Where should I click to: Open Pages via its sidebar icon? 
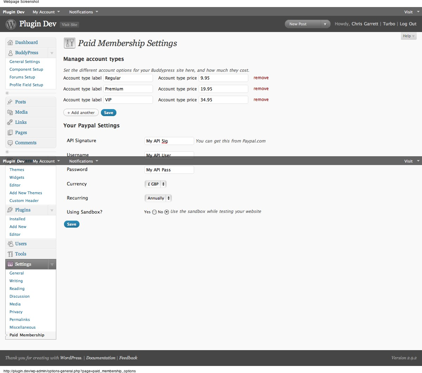[x=10, y=133]
